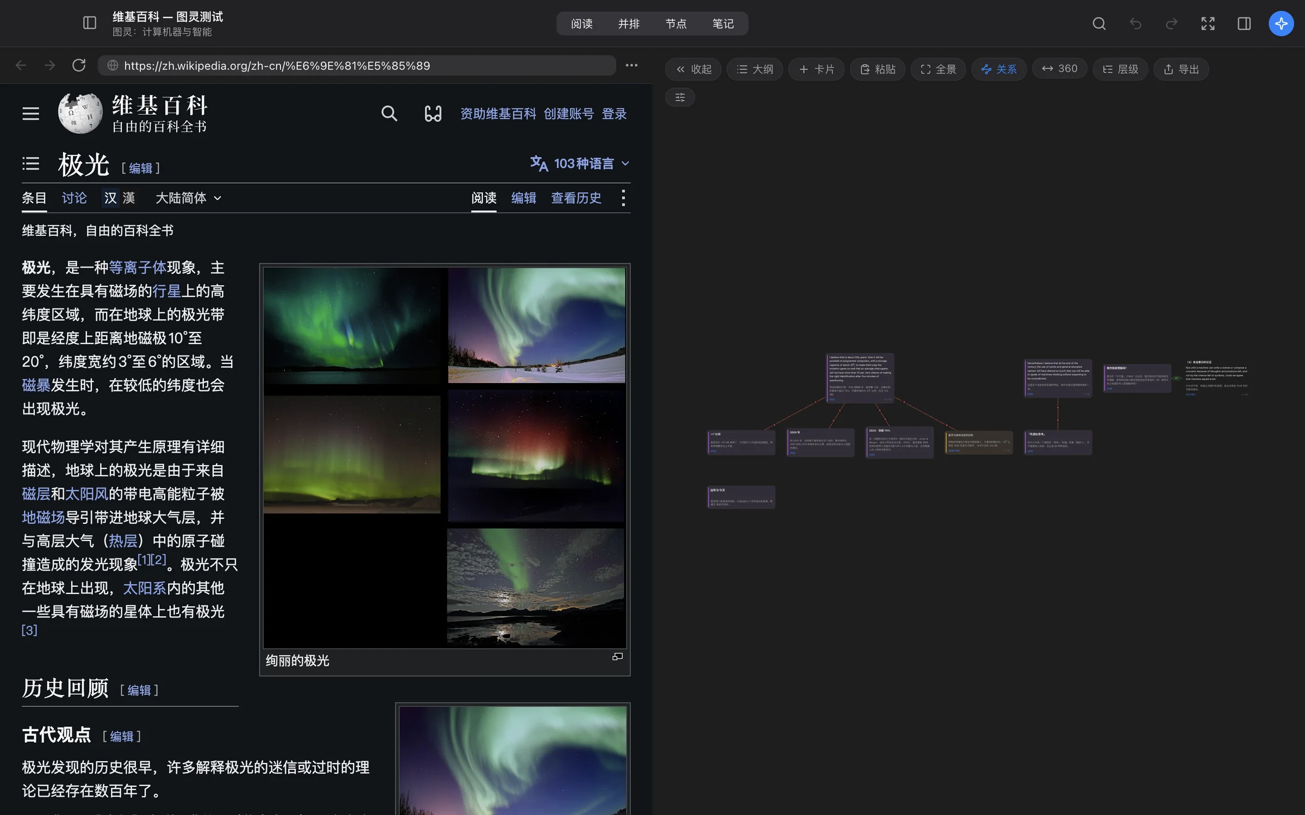
Task: Switch to the 并排 mode tab
Action: (x=629, y=23)
